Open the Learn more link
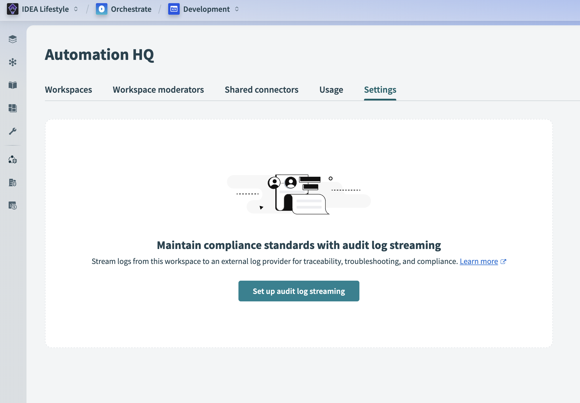This screenshot has width=580, height=403. [x=479, y=261]
